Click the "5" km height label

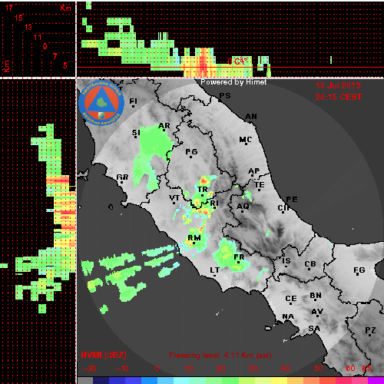point(65,65)
